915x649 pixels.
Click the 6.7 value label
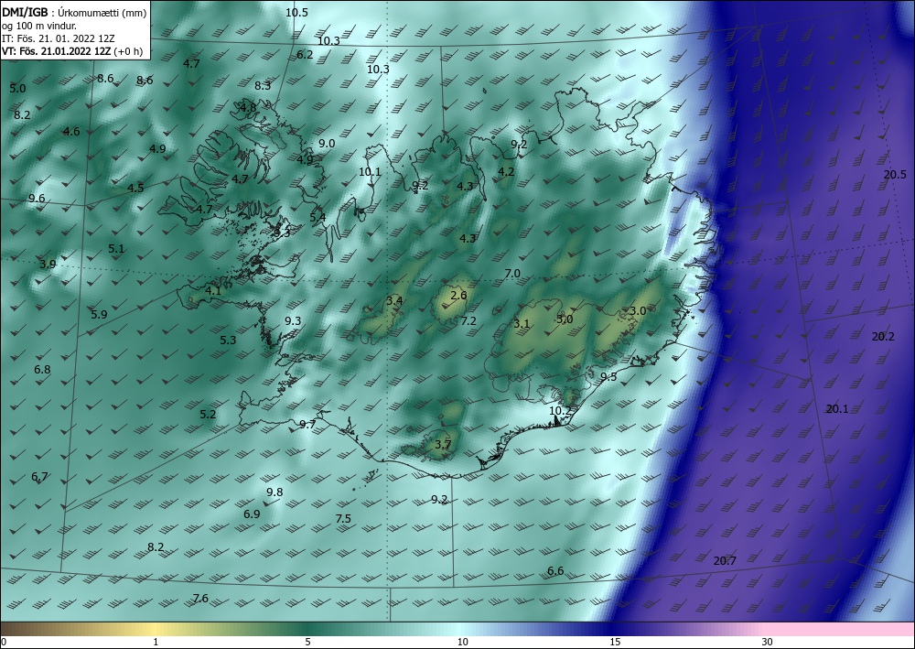pos(39,477)
